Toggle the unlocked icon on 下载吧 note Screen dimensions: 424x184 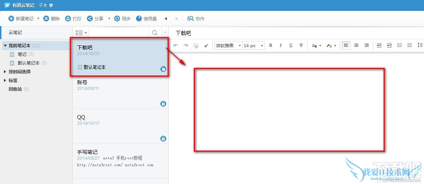tap(163, 69)
